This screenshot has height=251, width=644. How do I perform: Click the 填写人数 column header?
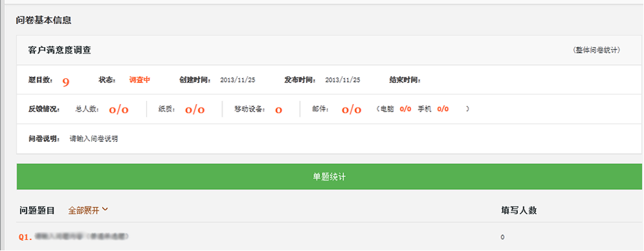(x=518, y=211)
